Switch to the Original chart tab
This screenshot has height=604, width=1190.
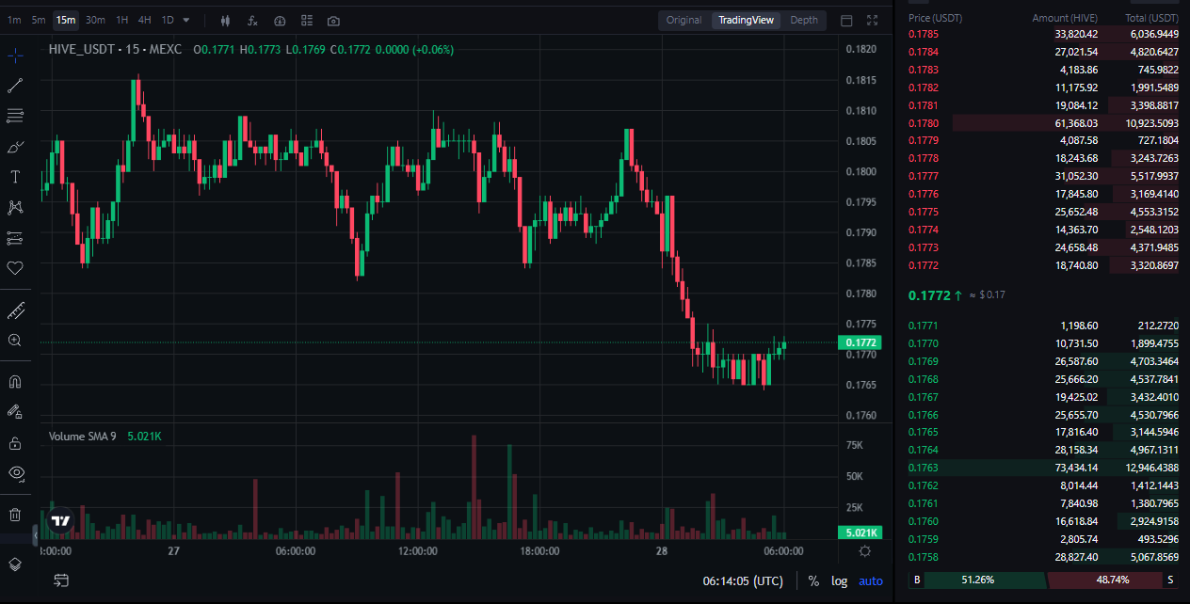(x=683, y=20)
